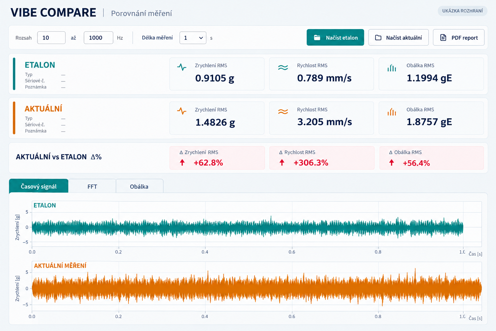Viewport: 496px width, 331px height.
Task: Click the orange pulse icon for Aktuální Zrychlení RMS
Action: point(182,111)
